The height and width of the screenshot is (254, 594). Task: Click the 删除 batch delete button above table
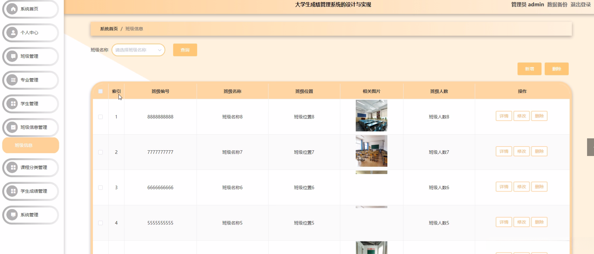tap(556, 69)
